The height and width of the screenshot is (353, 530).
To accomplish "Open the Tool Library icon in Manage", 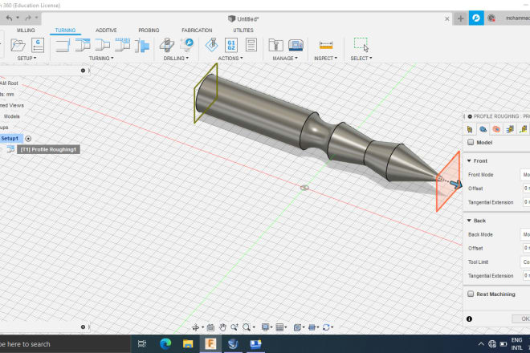I will 275,45.
